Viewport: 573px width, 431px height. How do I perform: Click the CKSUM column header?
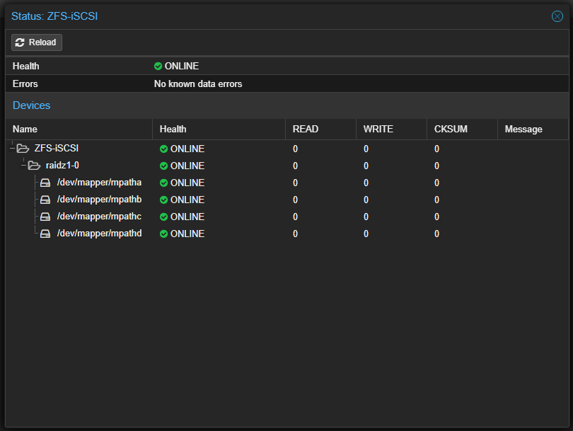pos(451,129)
